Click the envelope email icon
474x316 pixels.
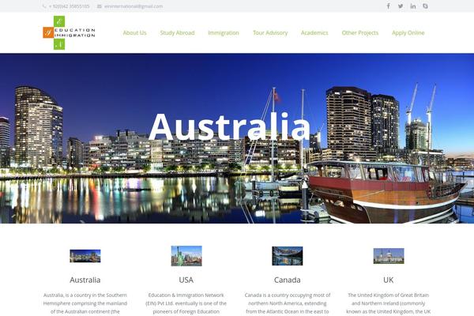point(100,6)
